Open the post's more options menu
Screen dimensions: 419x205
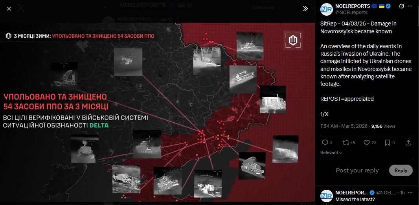[x=410, y=6]
